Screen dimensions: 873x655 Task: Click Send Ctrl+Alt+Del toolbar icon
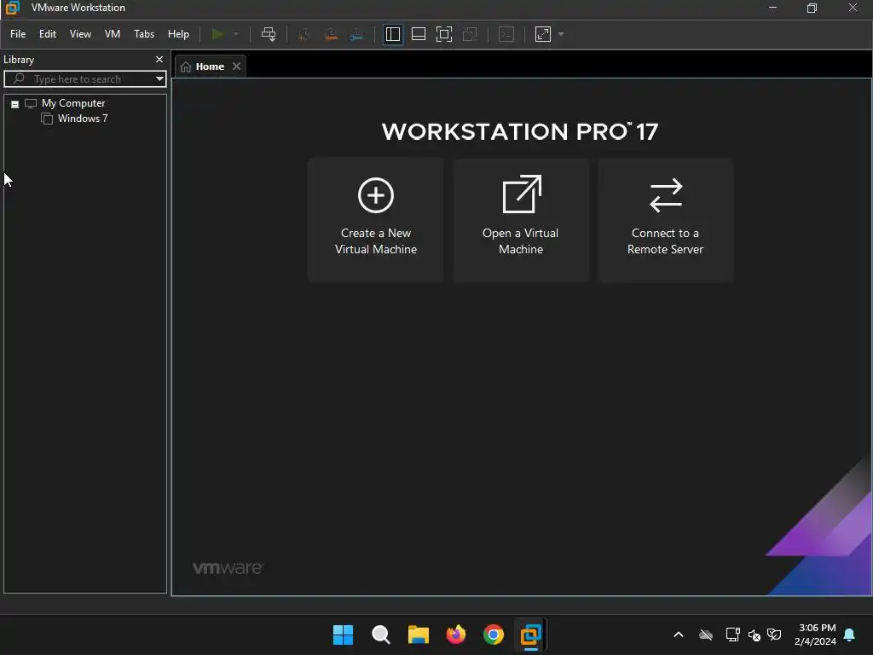coord(269,34)
